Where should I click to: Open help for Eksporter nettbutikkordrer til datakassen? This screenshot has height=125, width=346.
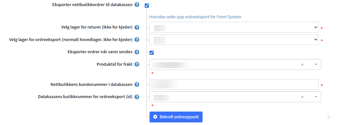pos(137,4)
